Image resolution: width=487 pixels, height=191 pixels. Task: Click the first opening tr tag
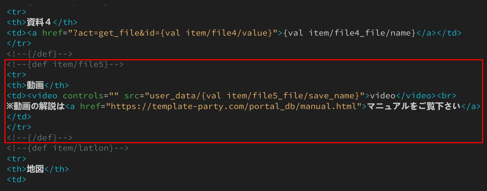[16, 12]
